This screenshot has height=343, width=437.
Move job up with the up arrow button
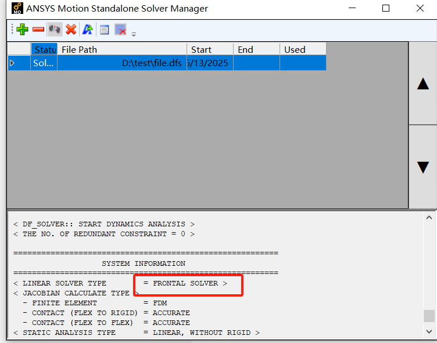pos(423,84)
